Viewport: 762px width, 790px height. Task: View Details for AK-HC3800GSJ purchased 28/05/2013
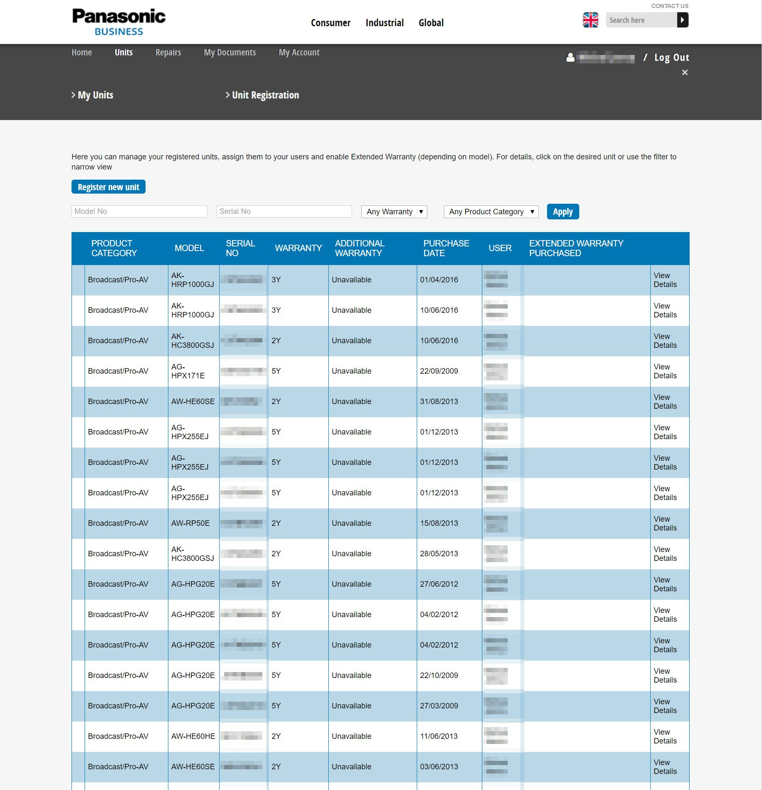pos(665,554)
